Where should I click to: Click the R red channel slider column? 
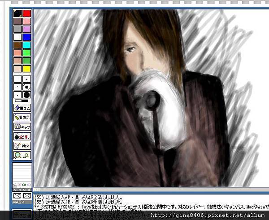(19, 177)
